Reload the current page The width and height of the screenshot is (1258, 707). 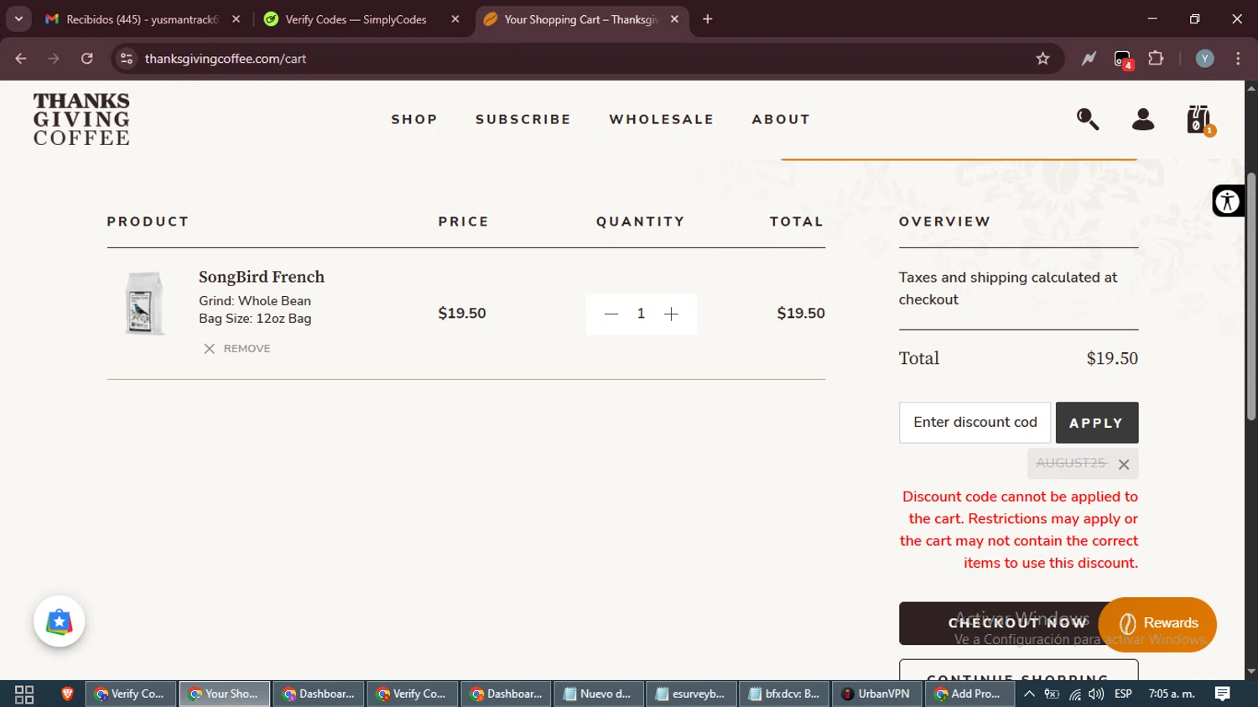coord(87,59)
